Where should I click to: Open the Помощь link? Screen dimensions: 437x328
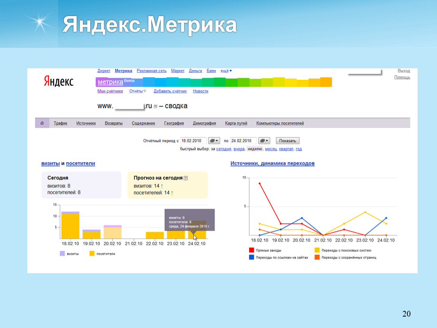click(402, 77)
